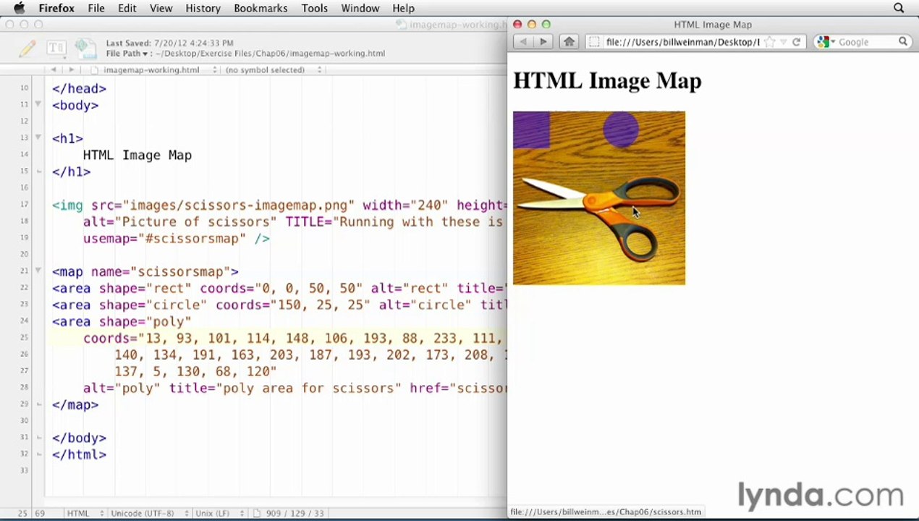This screenshot has width=919, height=521.
Task: Bookmark this page with the star icon
Action: 770,42
